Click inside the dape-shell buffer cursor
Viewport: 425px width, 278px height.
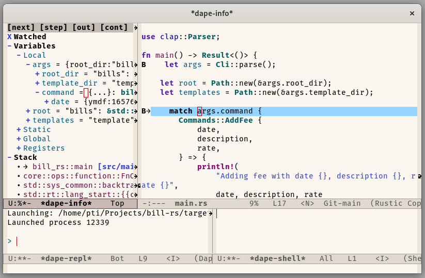tap(217, 214)
